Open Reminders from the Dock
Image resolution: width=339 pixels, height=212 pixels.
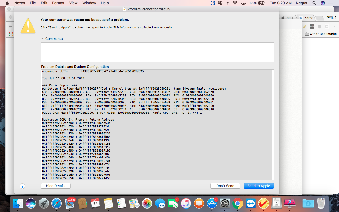[121, 204]
